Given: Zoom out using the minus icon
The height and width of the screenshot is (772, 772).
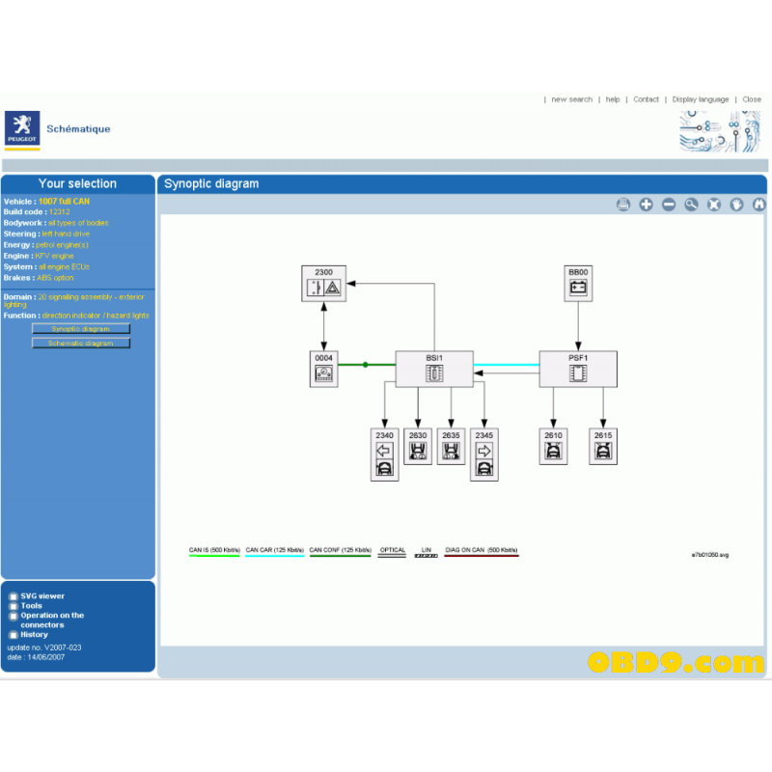Looking at the screenshot, I should pos(669,204).
